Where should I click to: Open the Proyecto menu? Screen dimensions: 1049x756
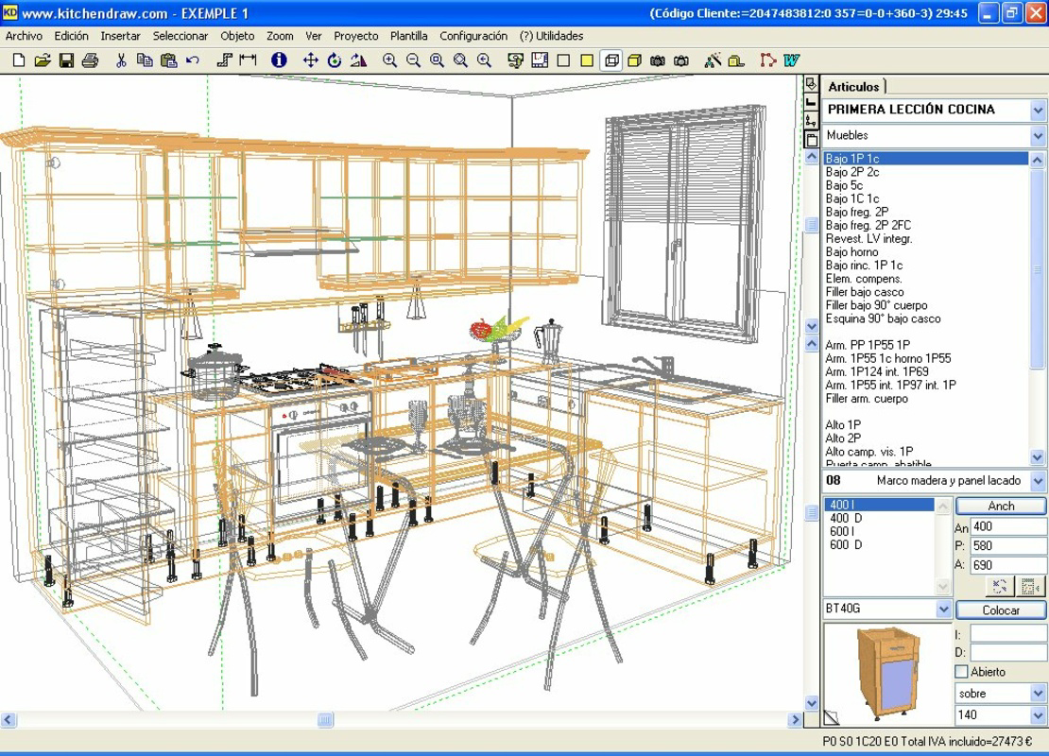pyautogui.click(x=355, y=36)
